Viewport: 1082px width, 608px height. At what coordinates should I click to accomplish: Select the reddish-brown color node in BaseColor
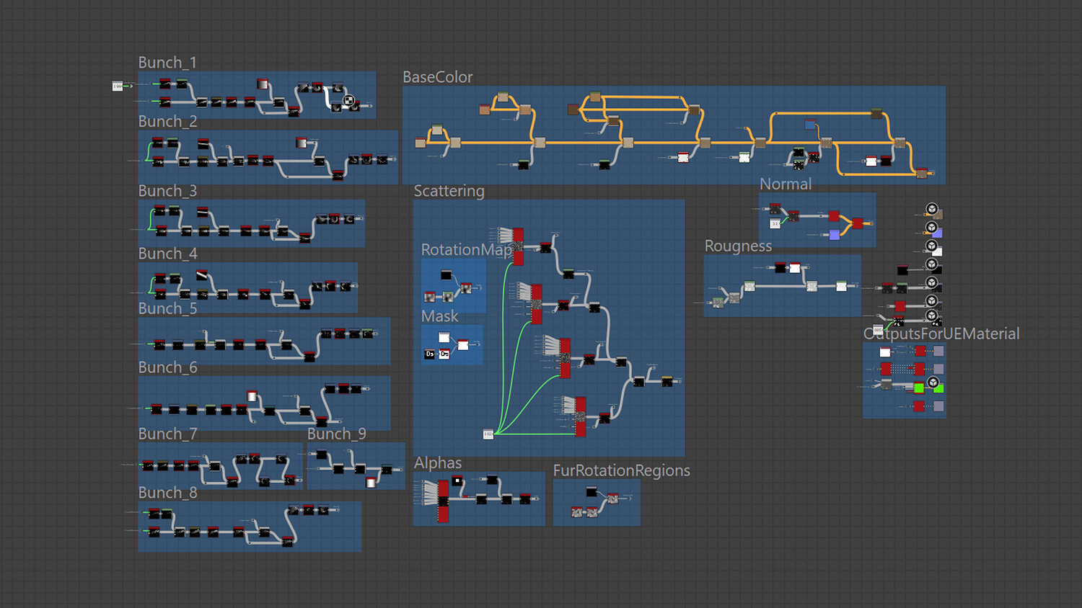coord(573,109)
